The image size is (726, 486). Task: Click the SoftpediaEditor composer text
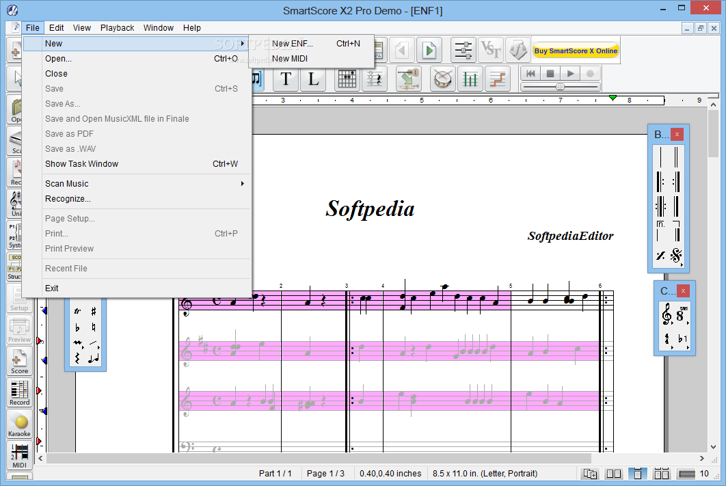click(570, 236)
